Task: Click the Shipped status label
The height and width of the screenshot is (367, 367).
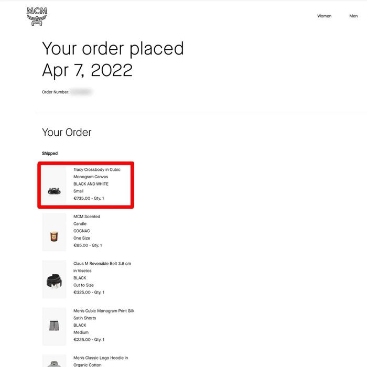Action: (50, 154)
